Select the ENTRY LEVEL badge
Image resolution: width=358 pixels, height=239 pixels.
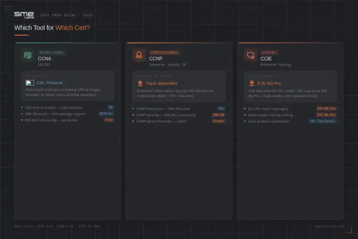52,52
